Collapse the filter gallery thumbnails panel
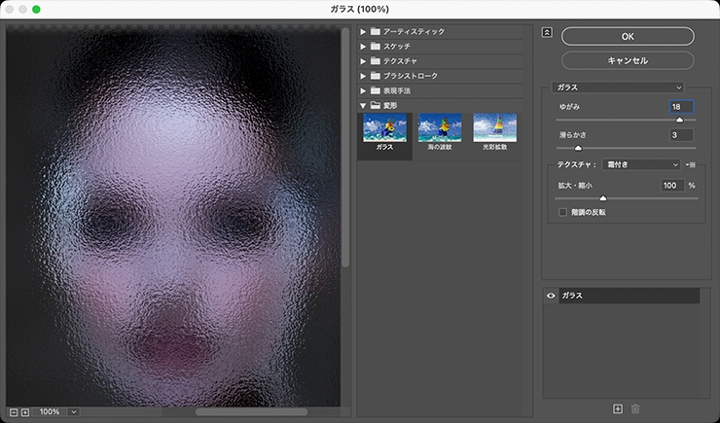720x423 pixels. (547, 32)
